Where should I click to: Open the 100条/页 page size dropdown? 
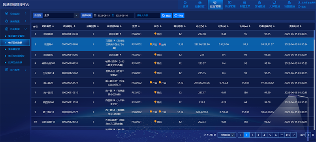(227, 135)
